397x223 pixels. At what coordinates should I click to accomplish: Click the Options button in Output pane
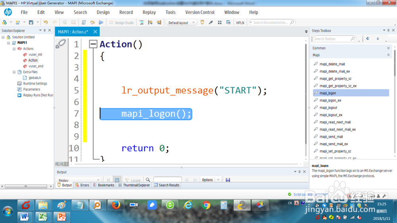coord(207,180)
